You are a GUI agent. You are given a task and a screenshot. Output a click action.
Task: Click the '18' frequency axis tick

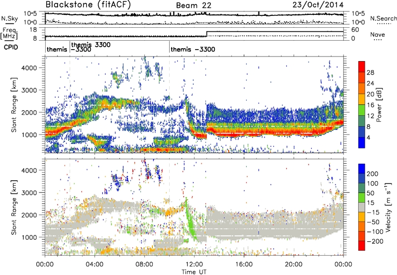point(33,30)
